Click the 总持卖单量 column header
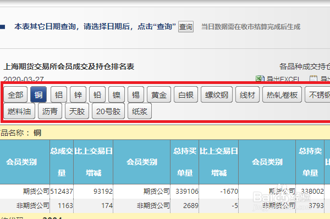Screen dimensions: 330x219 310,162
